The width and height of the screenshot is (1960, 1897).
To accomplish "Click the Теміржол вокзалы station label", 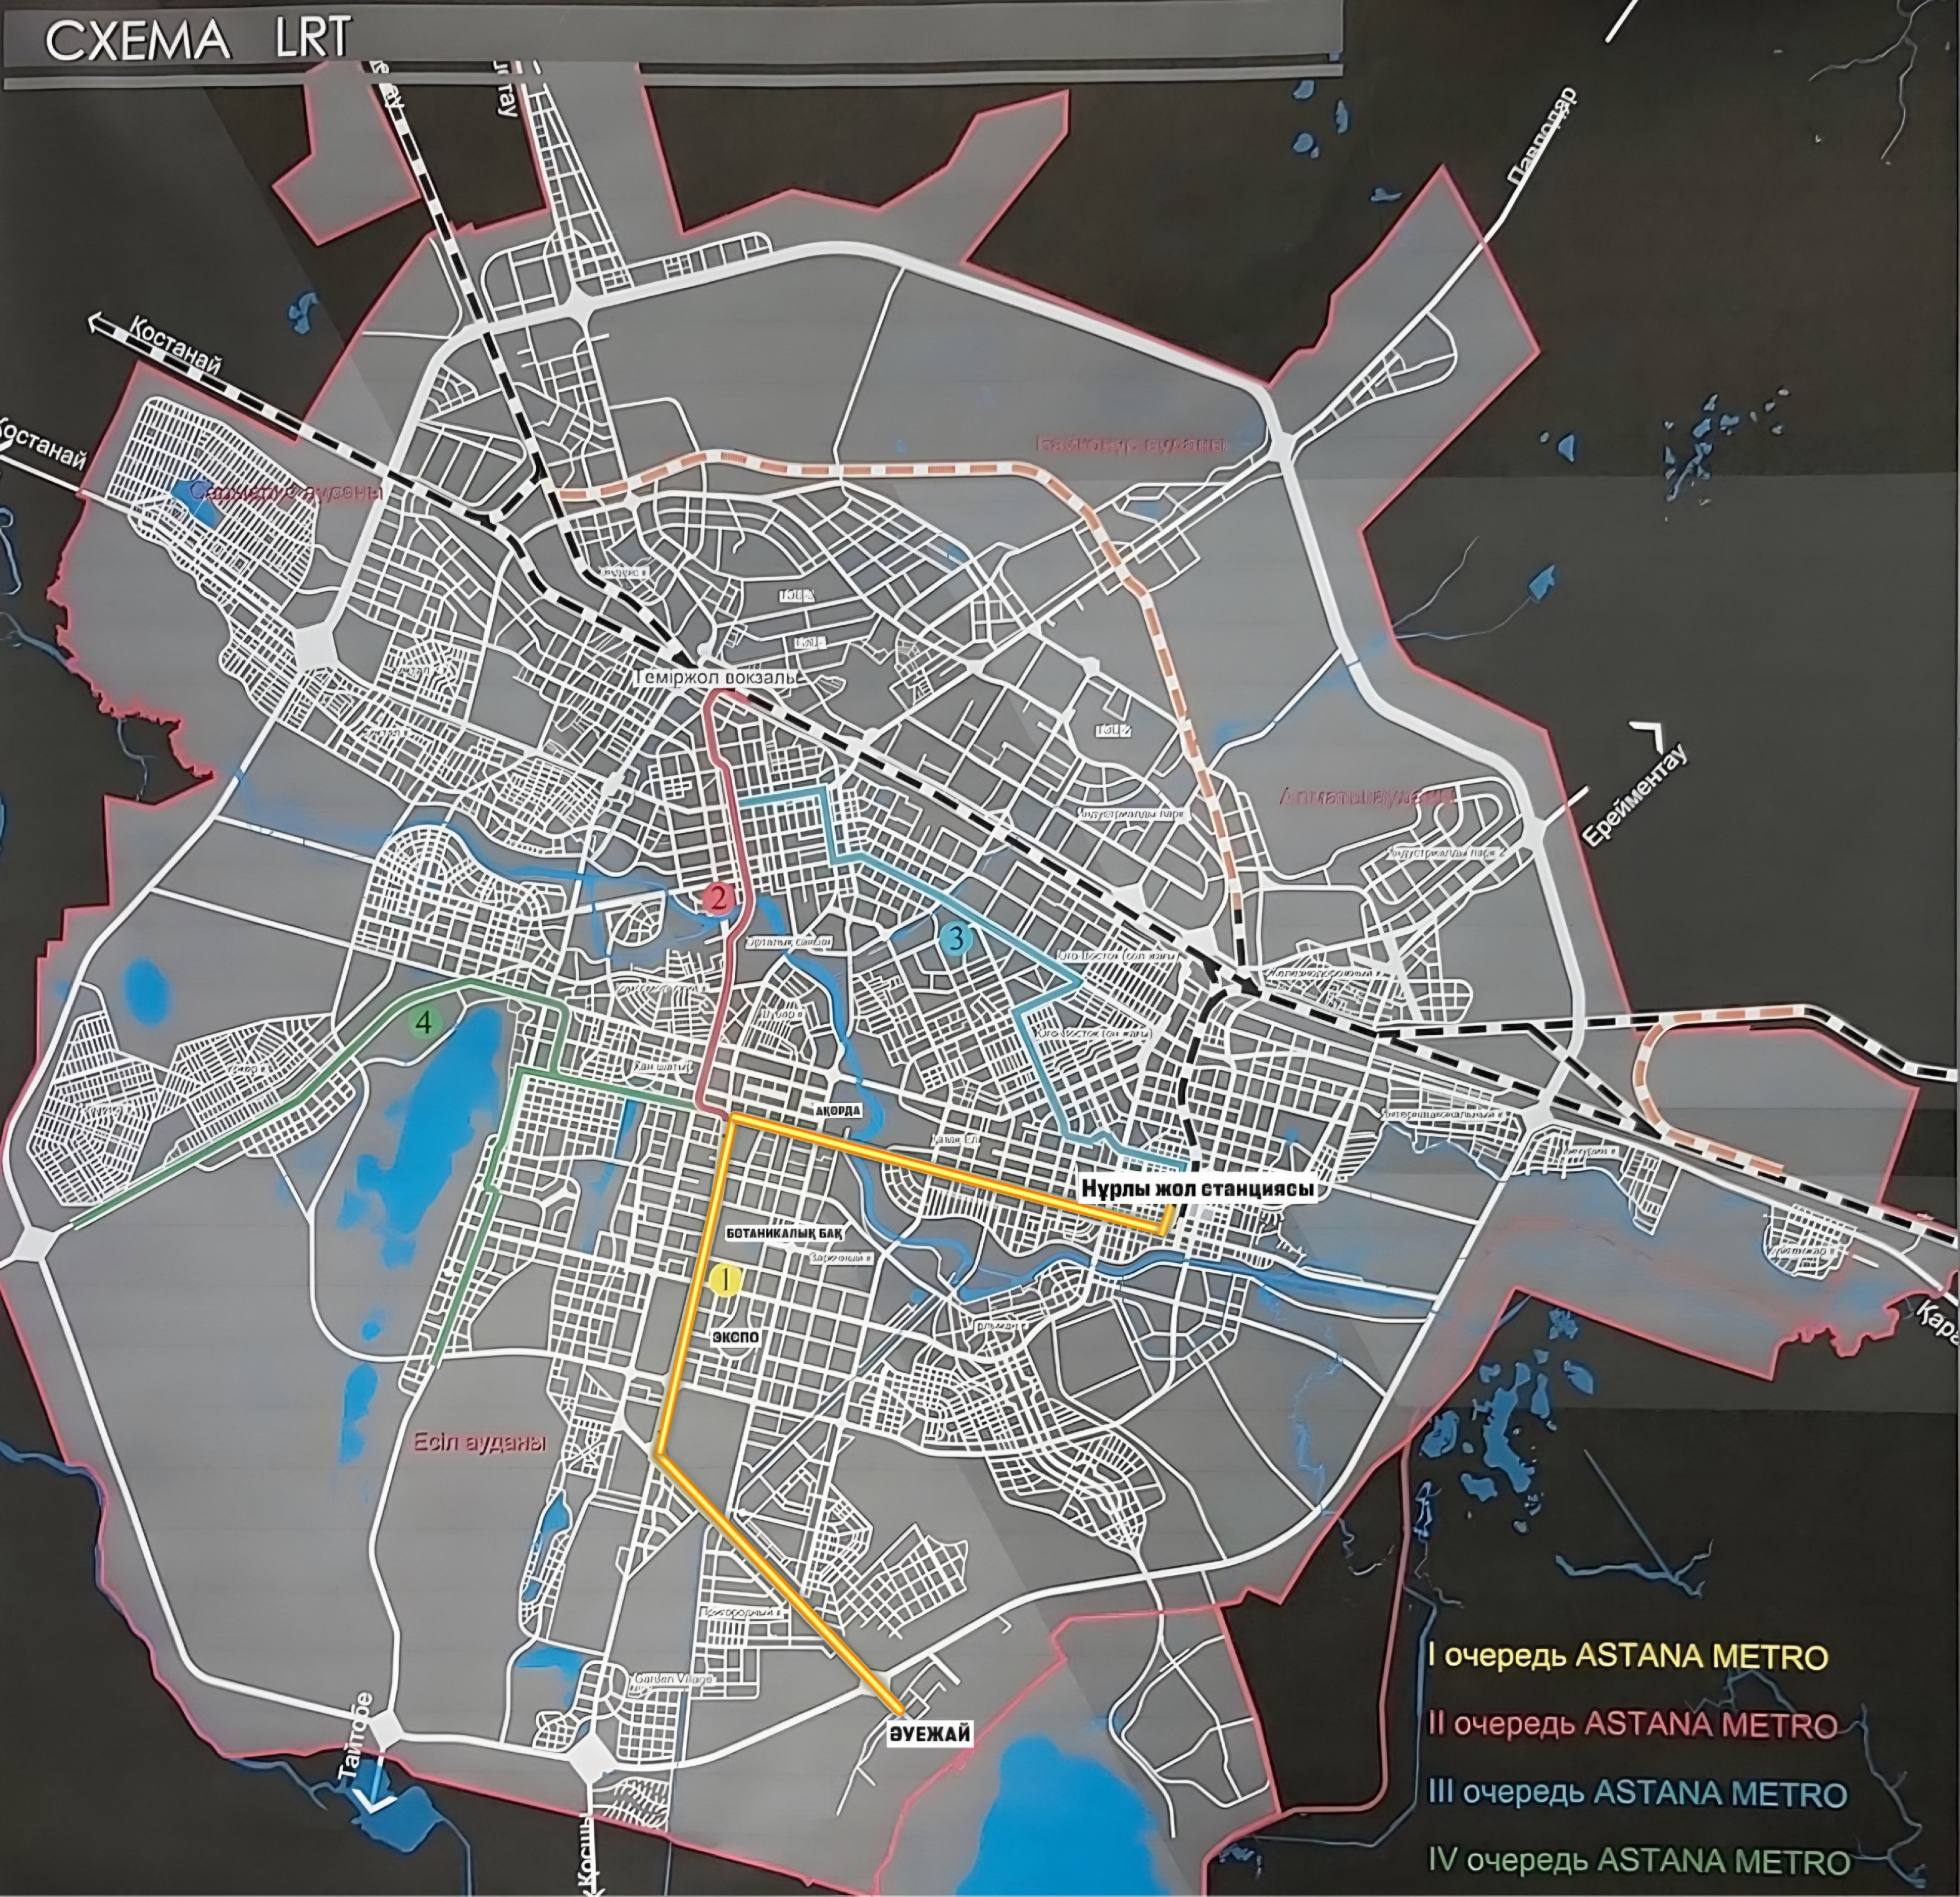I will point(716,677).
